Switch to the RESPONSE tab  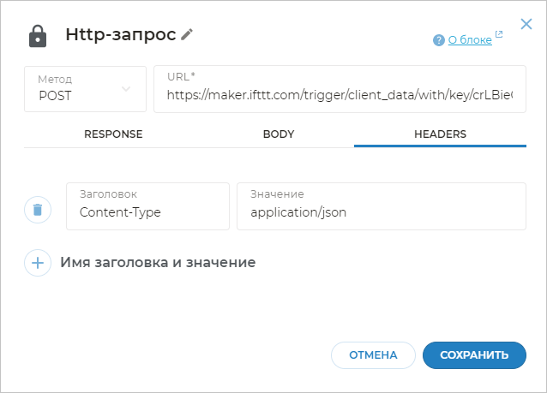pos(112,134)
